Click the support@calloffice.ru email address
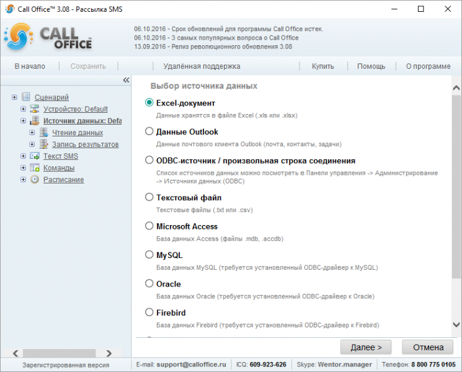 (191, 365)
